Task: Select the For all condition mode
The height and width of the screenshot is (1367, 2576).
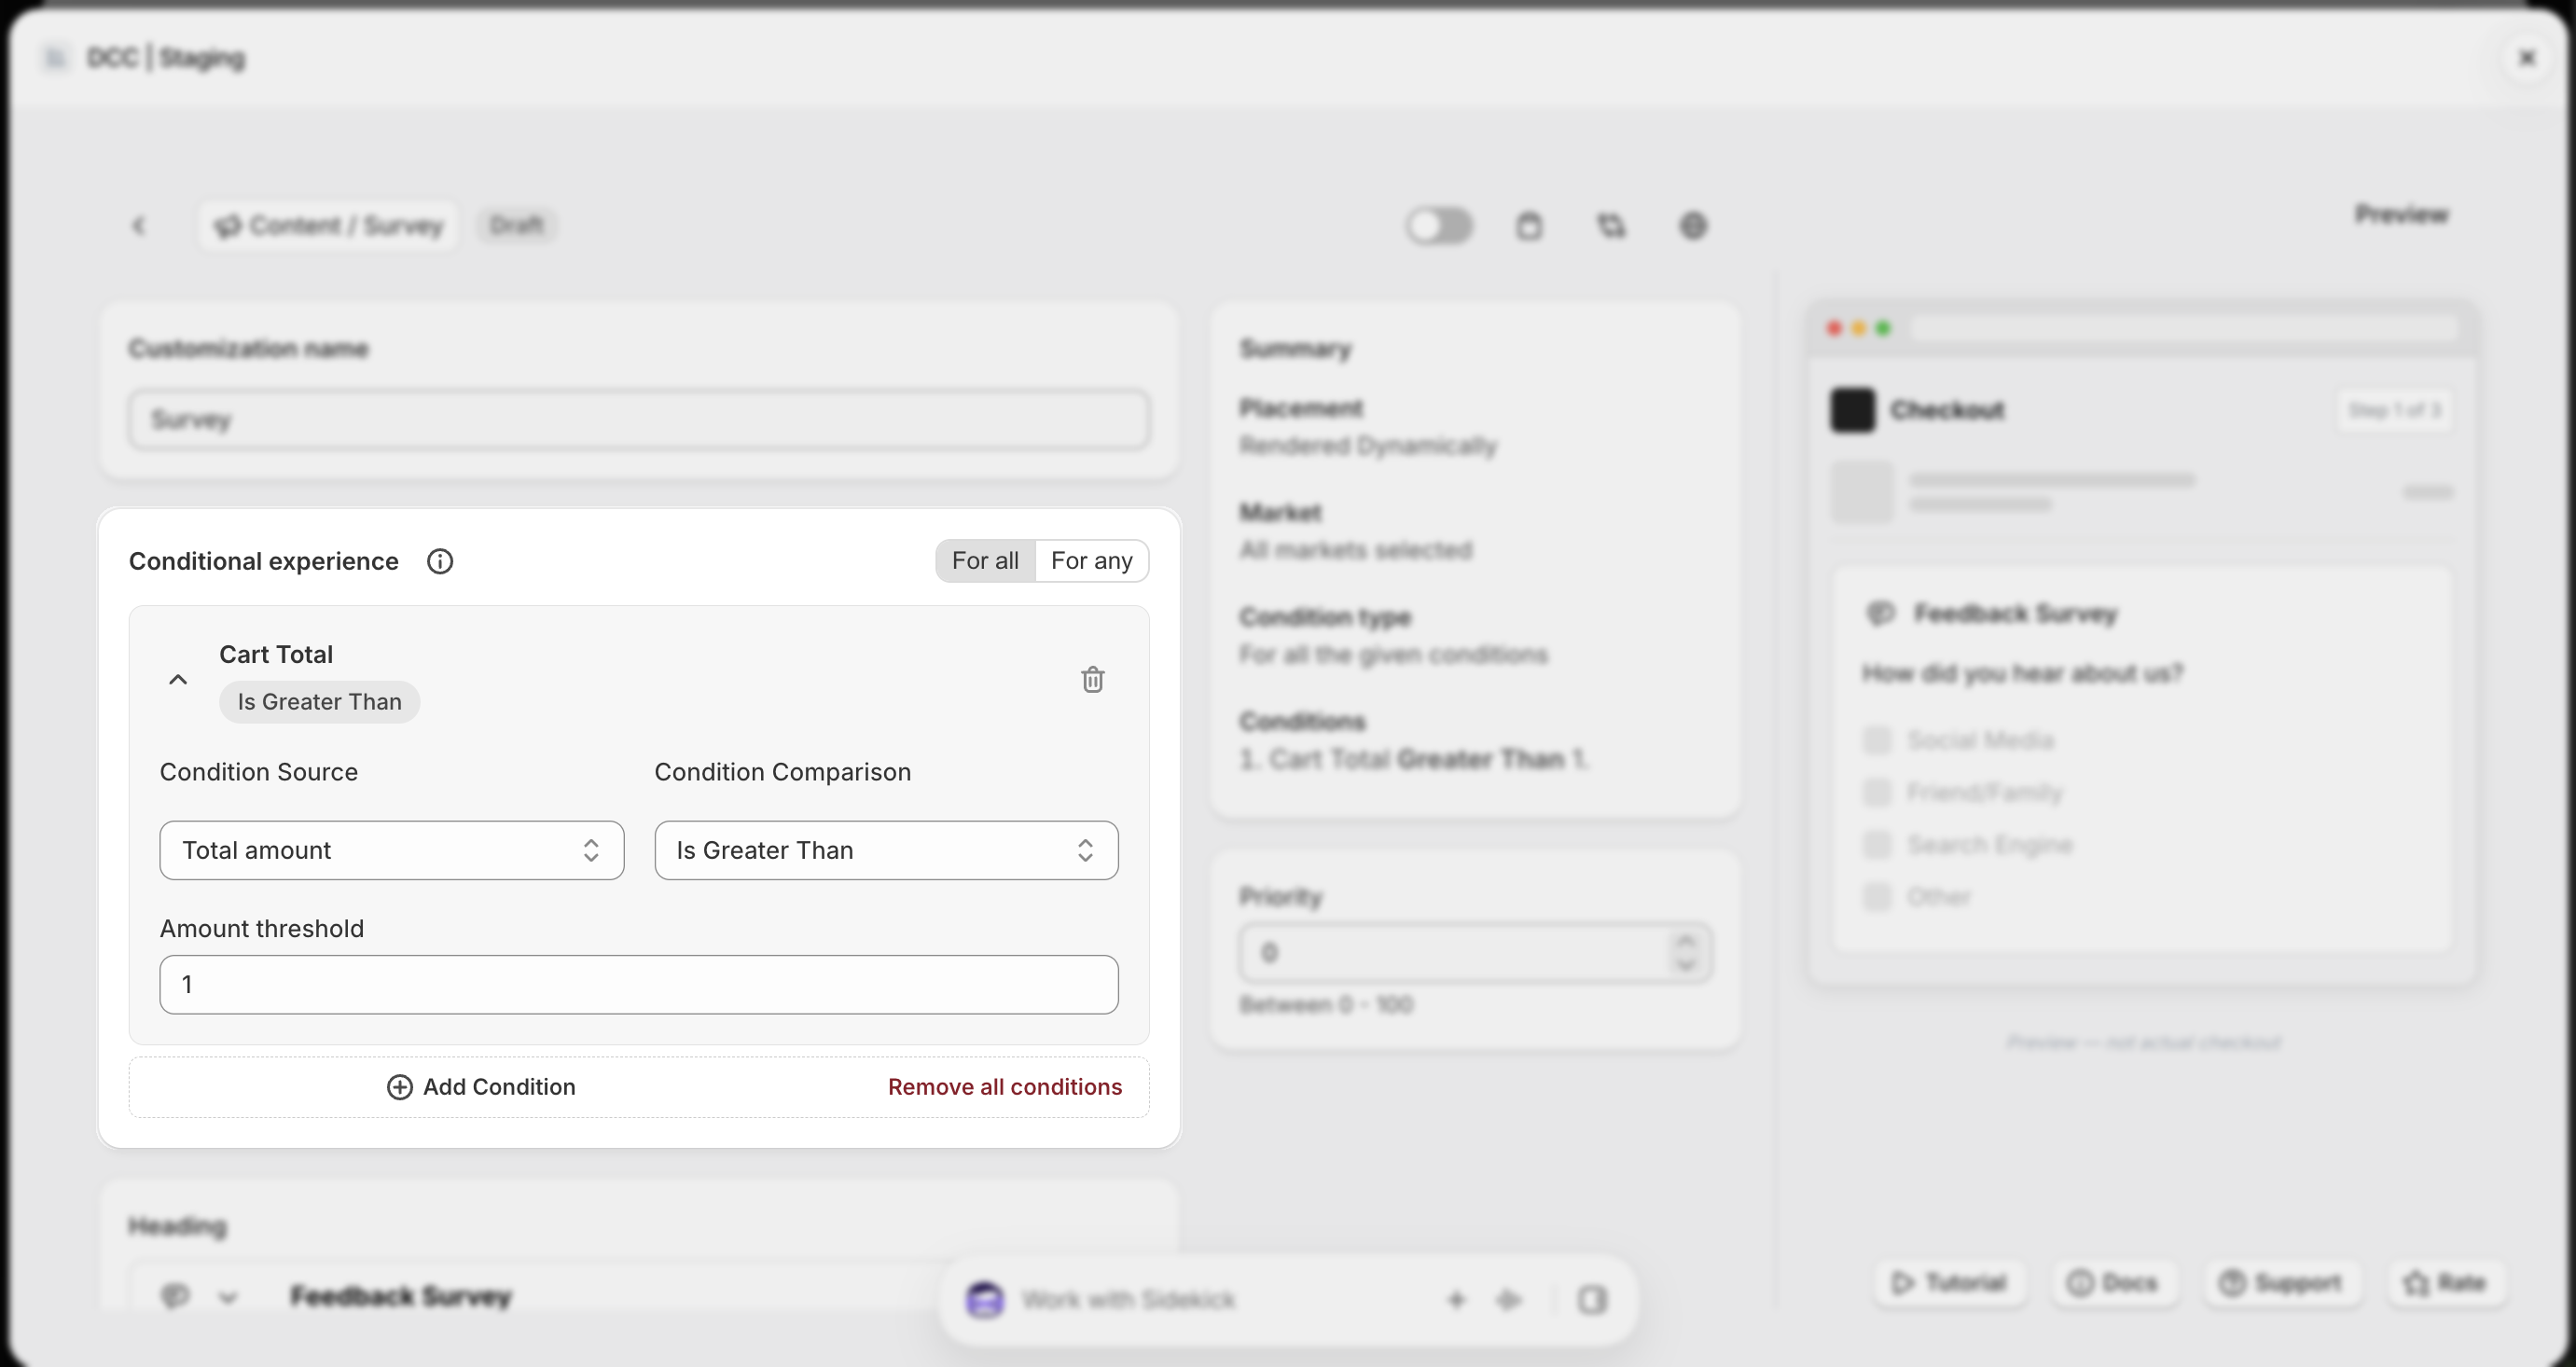Action: (985, 561)
